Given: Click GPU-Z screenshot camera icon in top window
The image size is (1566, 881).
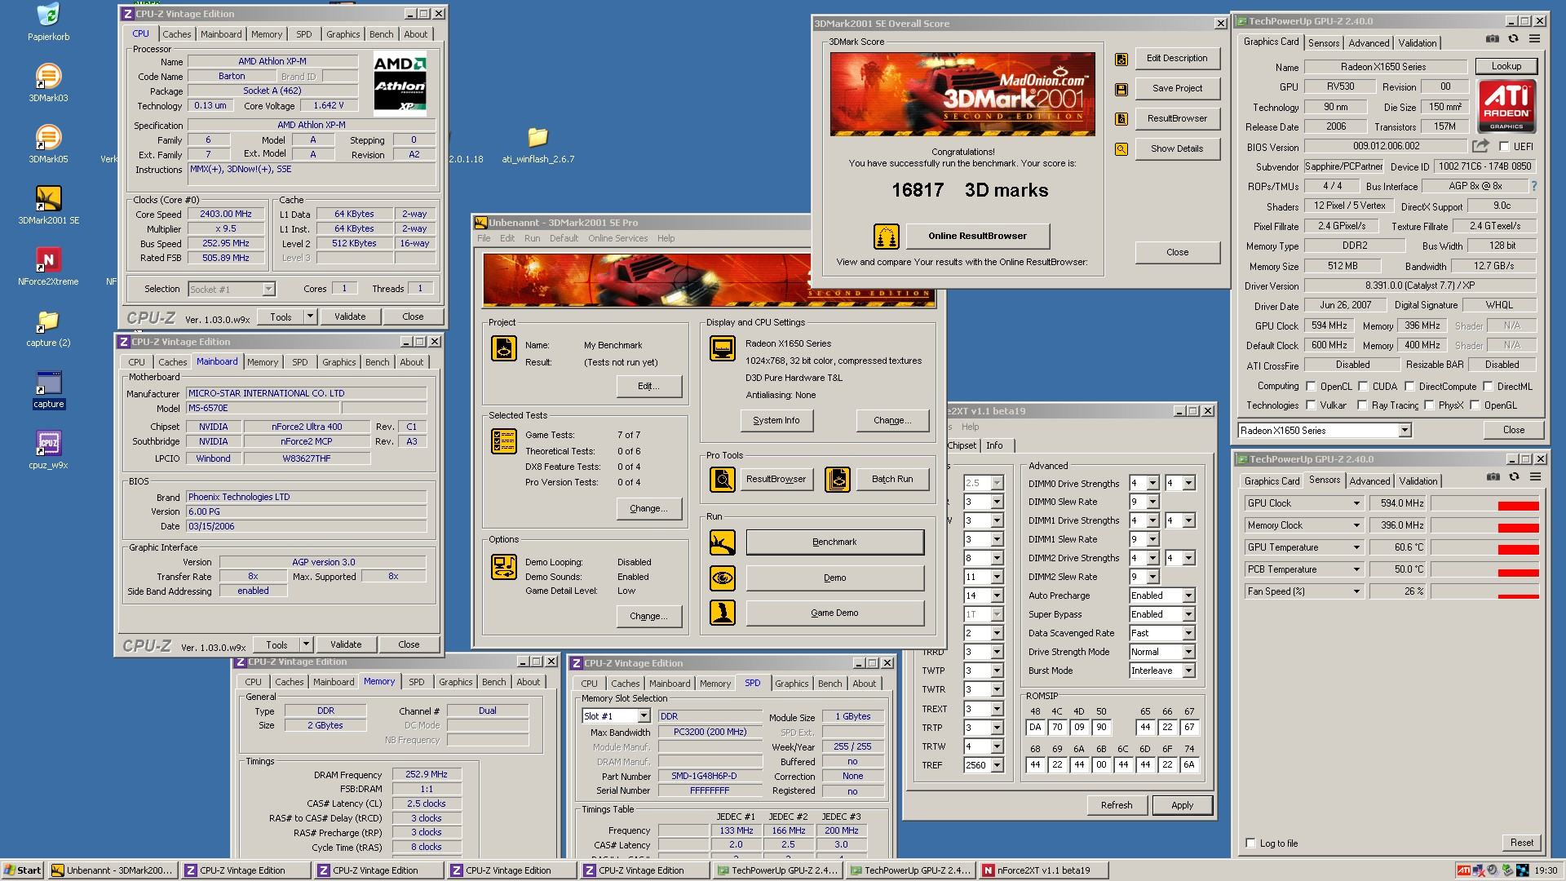Looking at the screenshot, I should [x=1493, y=39].
